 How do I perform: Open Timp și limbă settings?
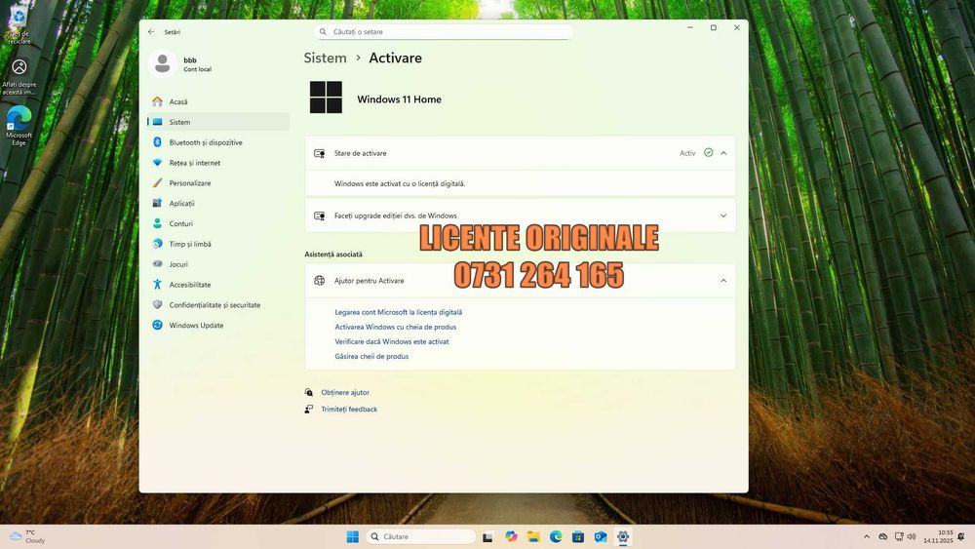[x=218, y=244]
